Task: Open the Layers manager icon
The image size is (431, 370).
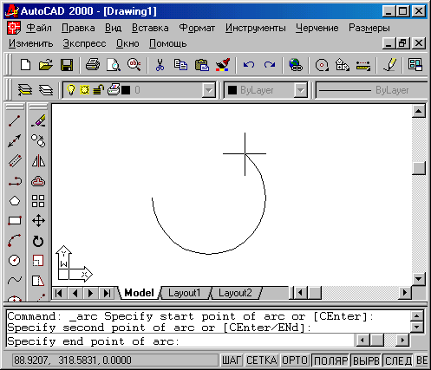Action: tap(46, 90)
